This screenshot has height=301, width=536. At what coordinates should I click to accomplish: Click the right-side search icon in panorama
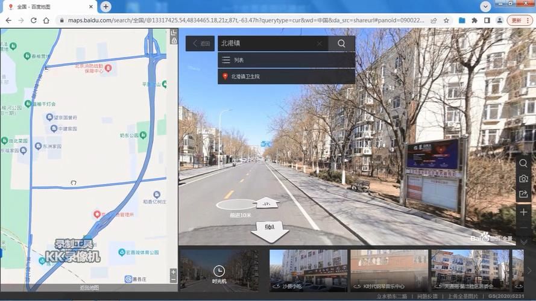[523, 163]
